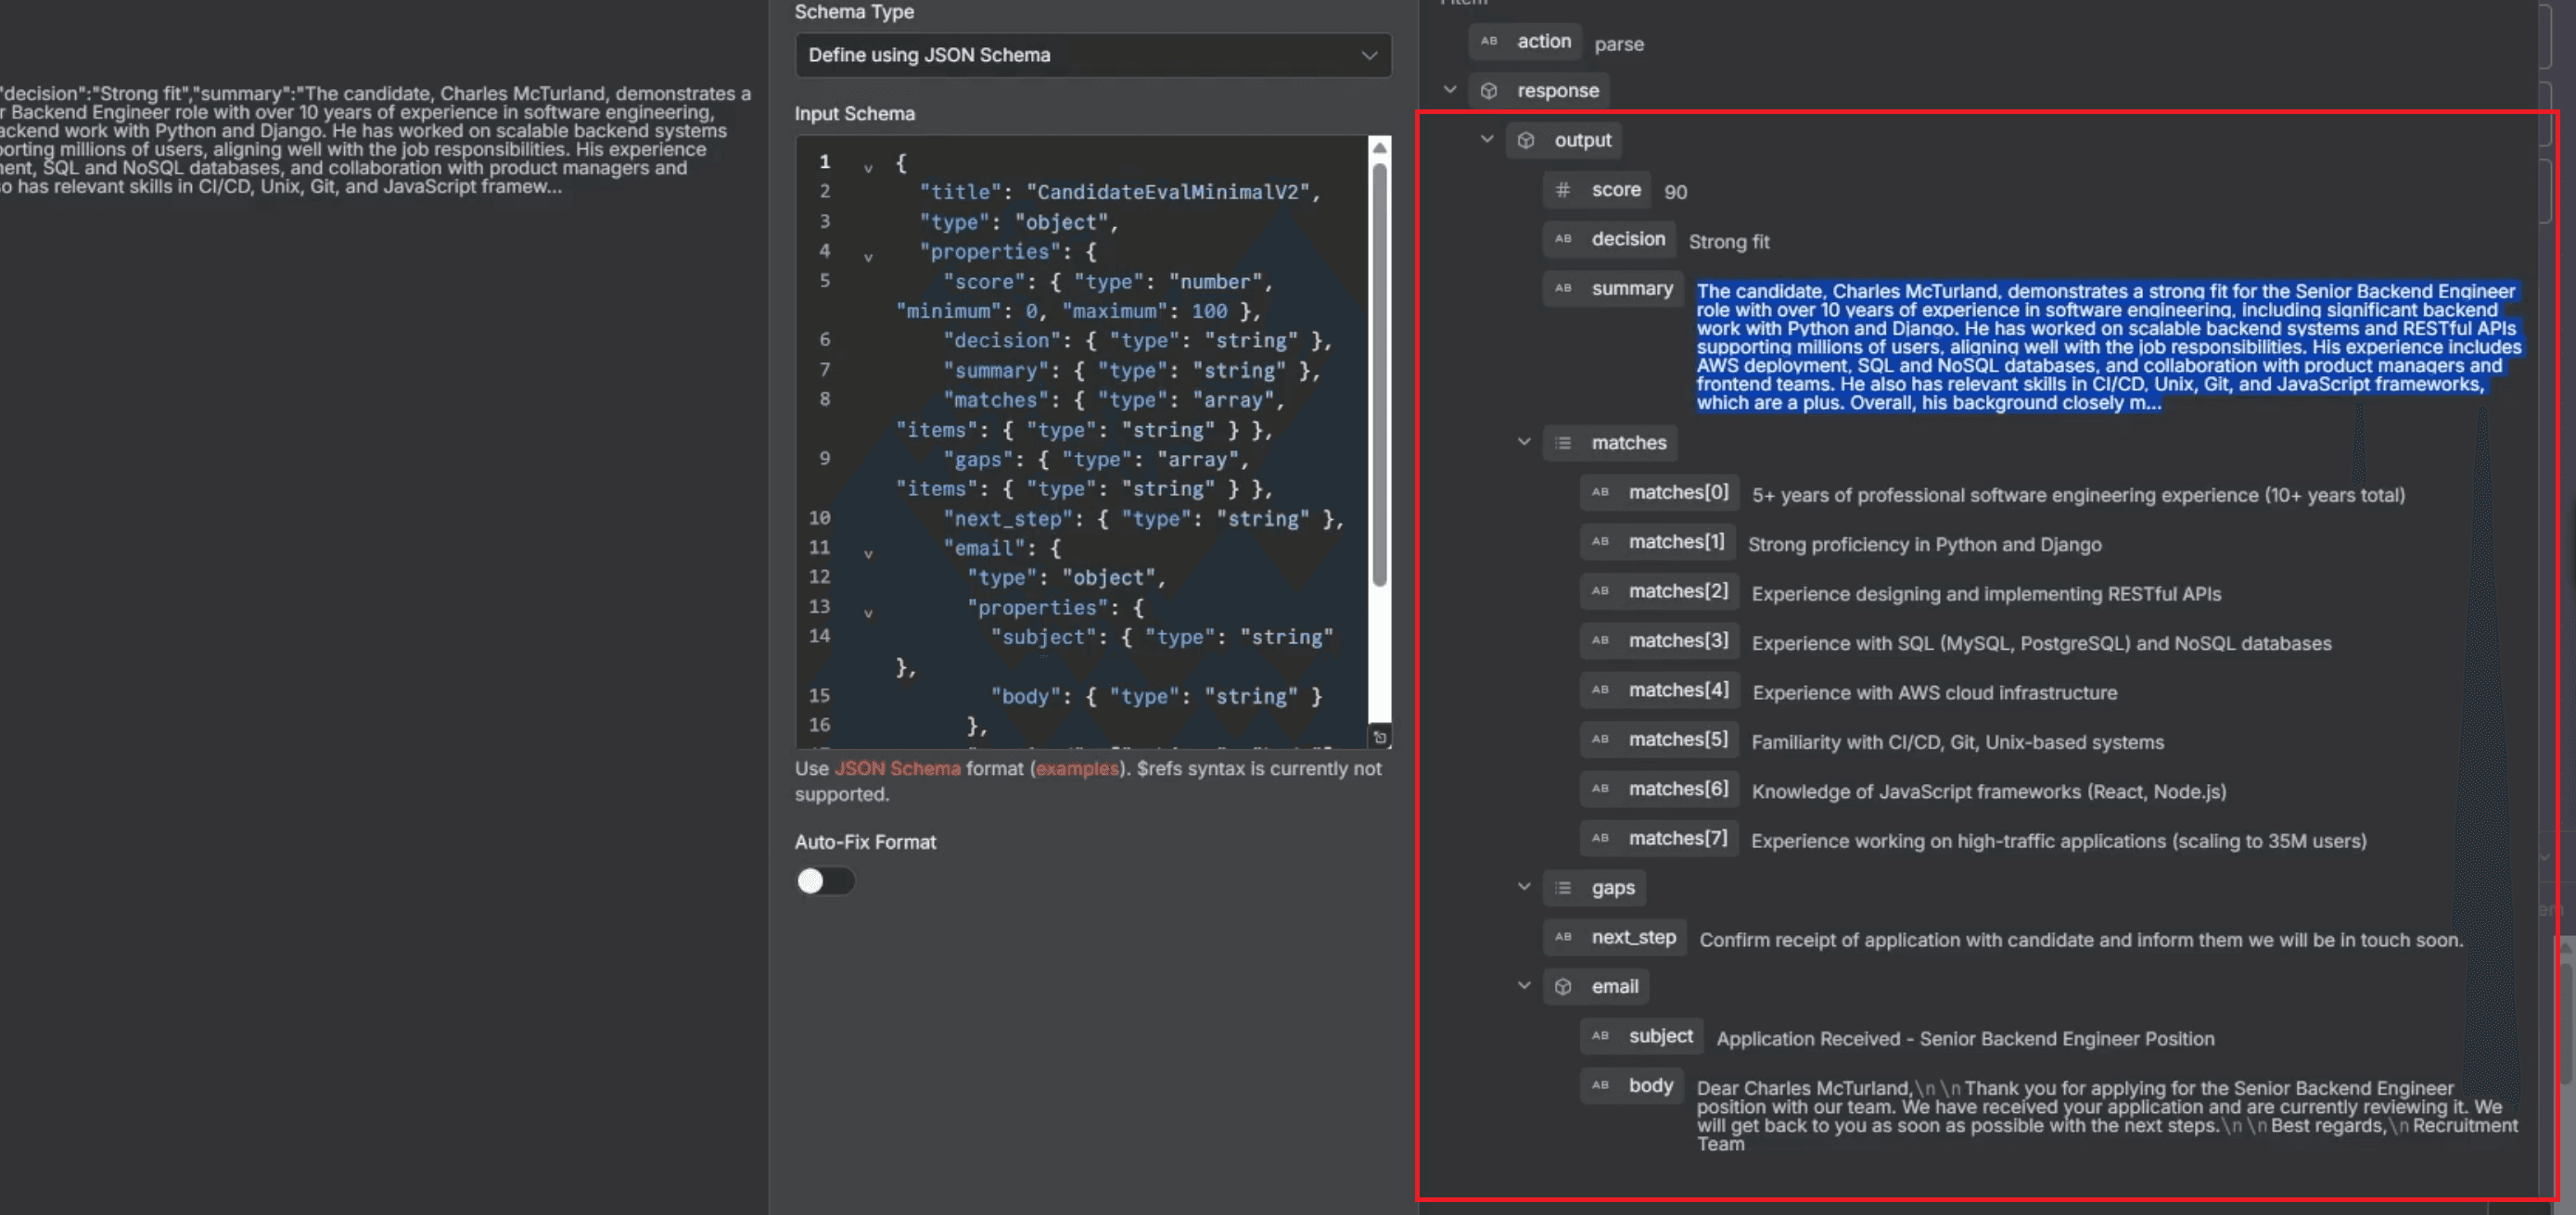Click the string icon beside body

[x=1600, y=1084]
